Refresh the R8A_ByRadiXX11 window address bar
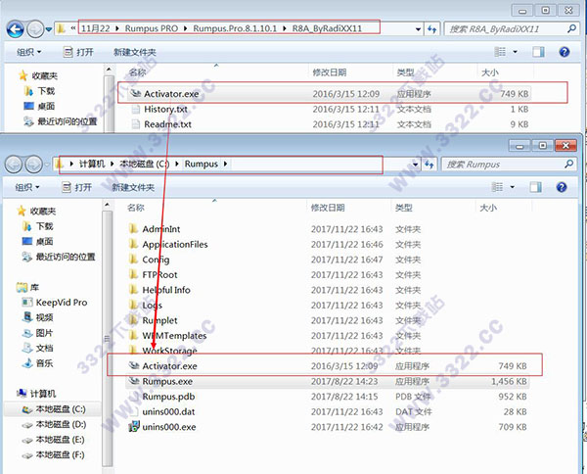 point(432,28)
